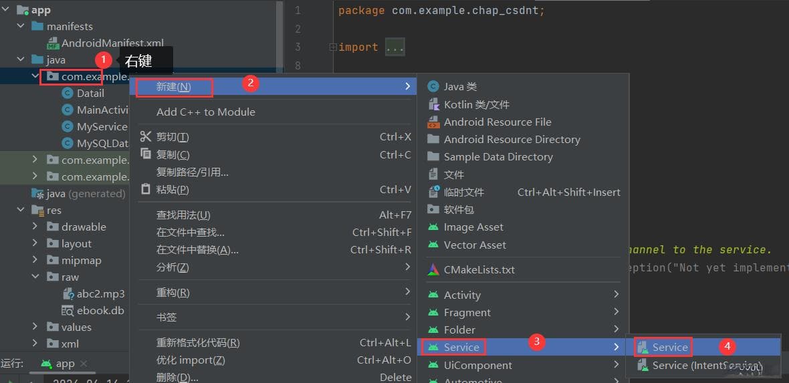Image resolution: width=789 pixels, height=383 pixels.
Task: Choose Add C++ to Module
Action: pyautogui.click(x=273, y=112)
